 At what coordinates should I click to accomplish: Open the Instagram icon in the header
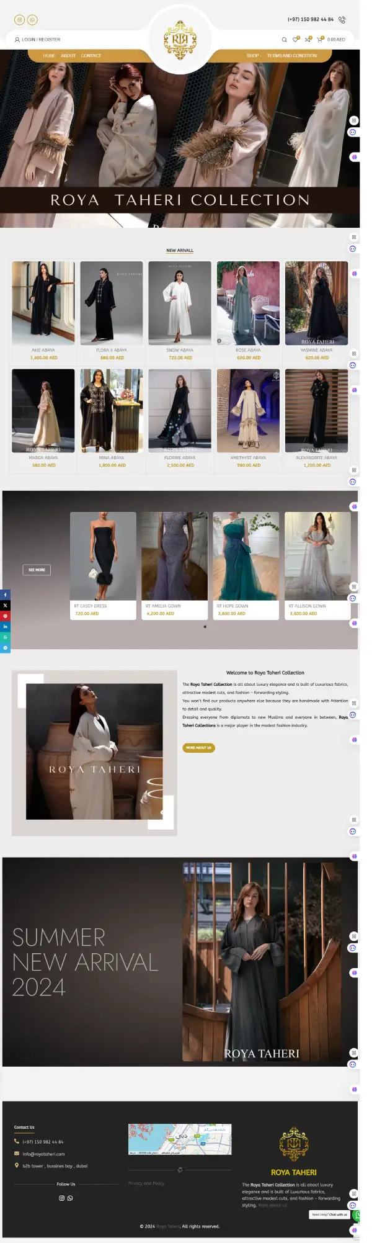pos(19,20)
